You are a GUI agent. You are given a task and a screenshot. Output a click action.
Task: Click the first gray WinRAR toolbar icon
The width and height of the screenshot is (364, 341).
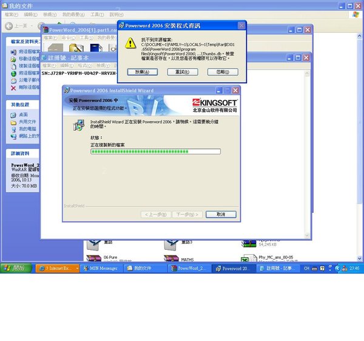pos(55,47)
